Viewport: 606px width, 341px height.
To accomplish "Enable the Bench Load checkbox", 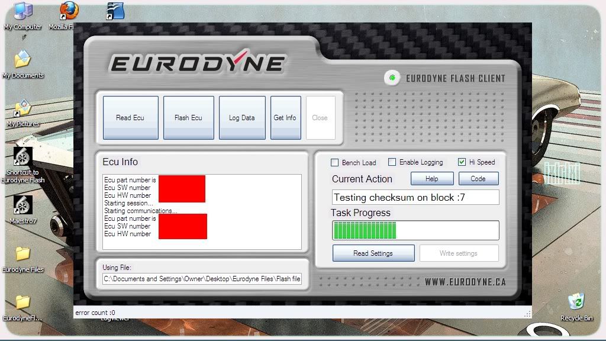I will point(335,163).
